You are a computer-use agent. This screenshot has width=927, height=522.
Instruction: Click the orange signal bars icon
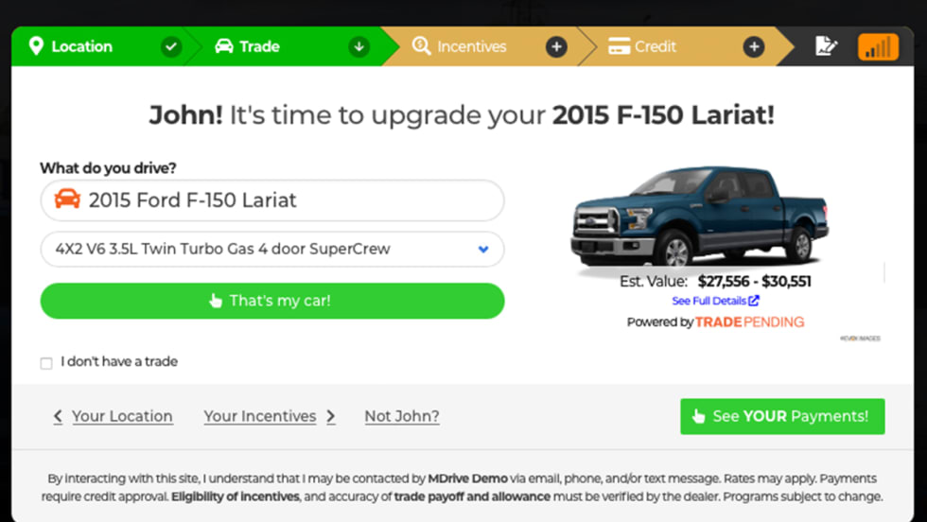click(x=878, y=47)
